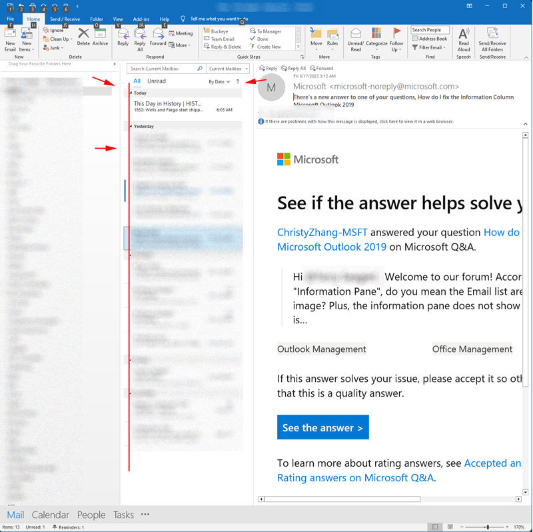
Task: Reply with a Meeting
Action: tap(181, 33)
